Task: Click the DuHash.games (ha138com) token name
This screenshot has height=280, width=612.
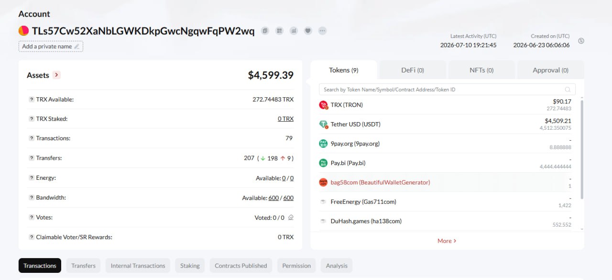Action: (366, 221)
